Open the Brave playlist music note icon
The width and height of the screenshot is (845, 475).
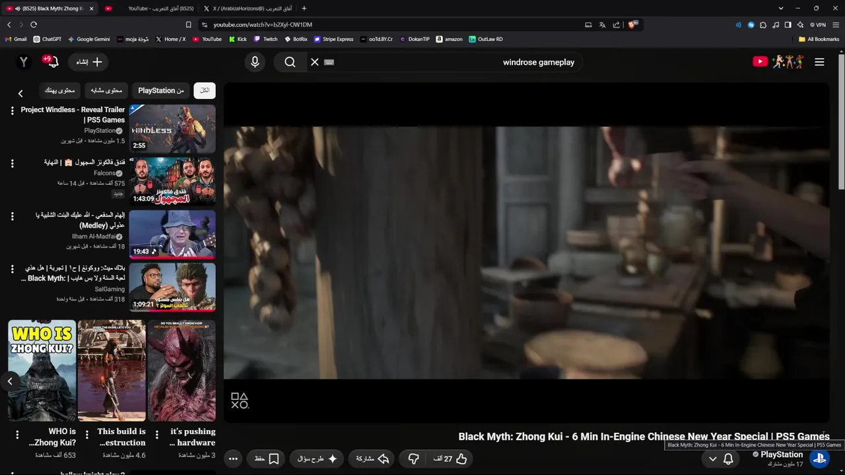[x=776, y=24]
